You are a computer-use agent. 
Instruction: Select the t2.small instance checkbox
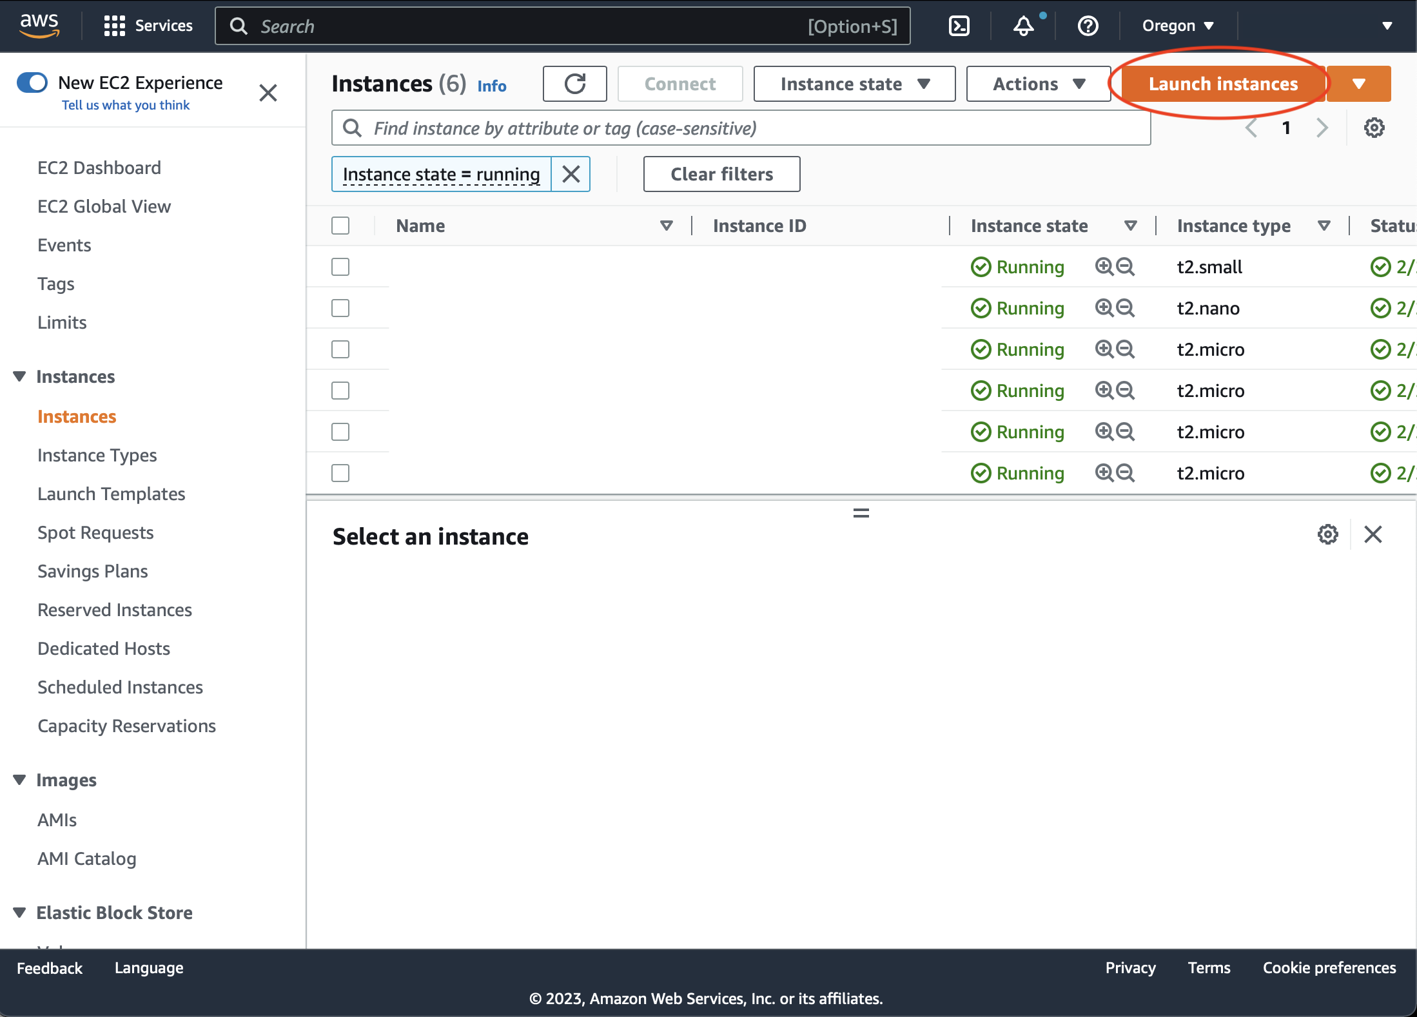pos(340,267)
